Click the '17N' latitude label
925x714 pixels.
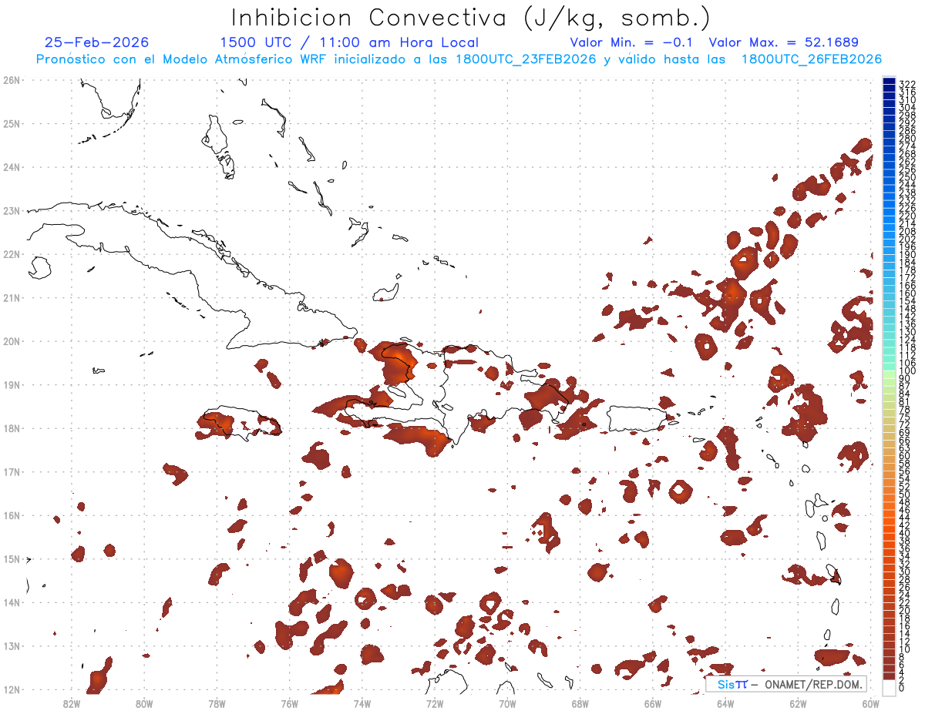click(x=12, y=471)
